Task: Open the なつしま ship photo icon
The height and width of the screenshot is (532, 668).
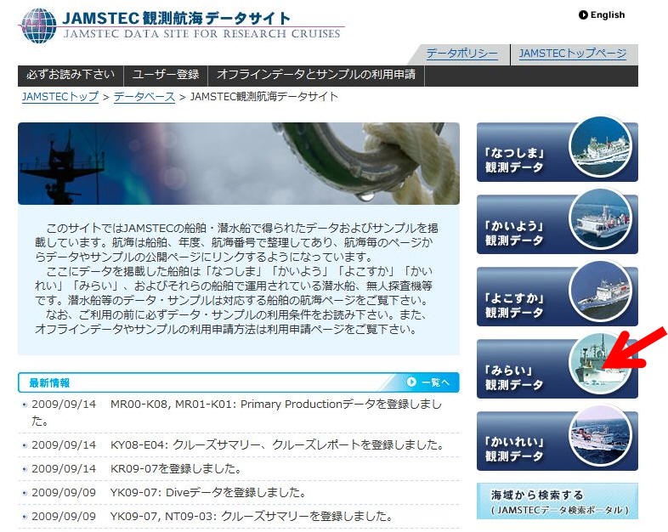Action: tap(600, 148)
